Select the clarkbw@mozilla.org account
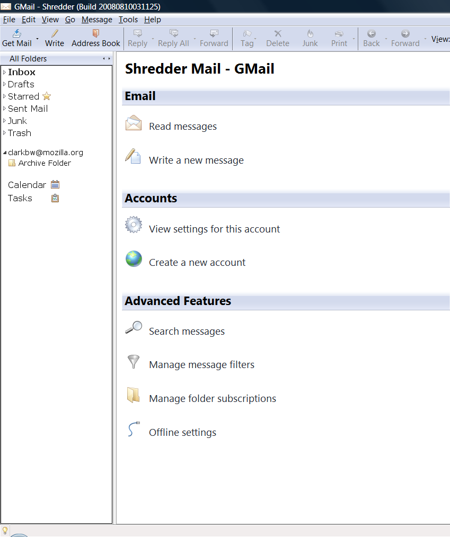 [x=46, y=153]
